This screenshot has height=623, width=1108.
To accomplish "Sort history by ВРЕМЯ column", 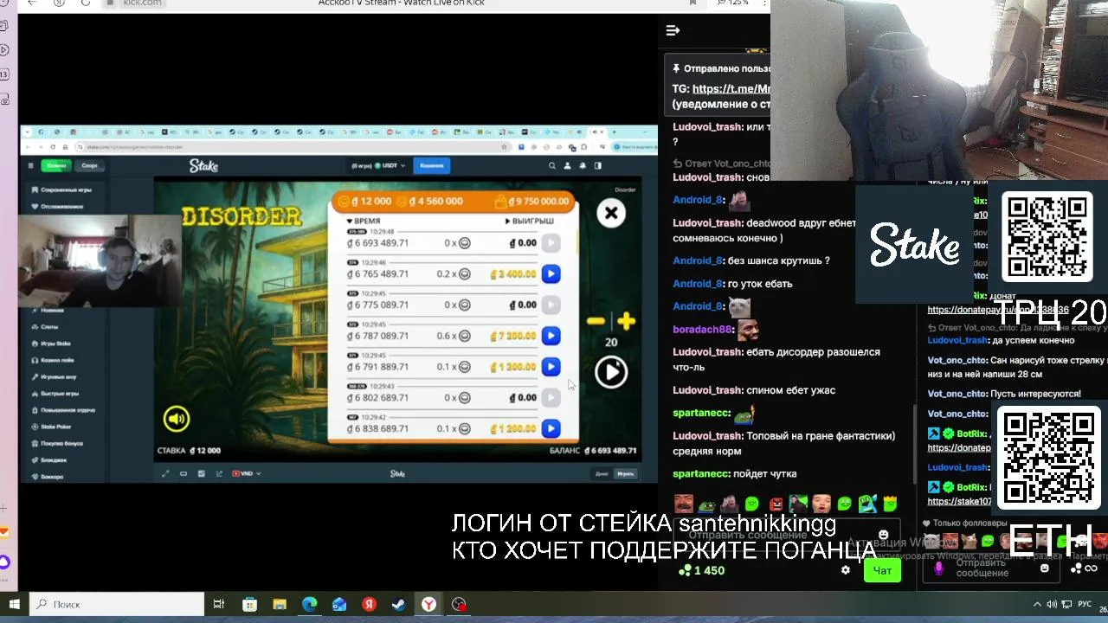I will (364, 222).
